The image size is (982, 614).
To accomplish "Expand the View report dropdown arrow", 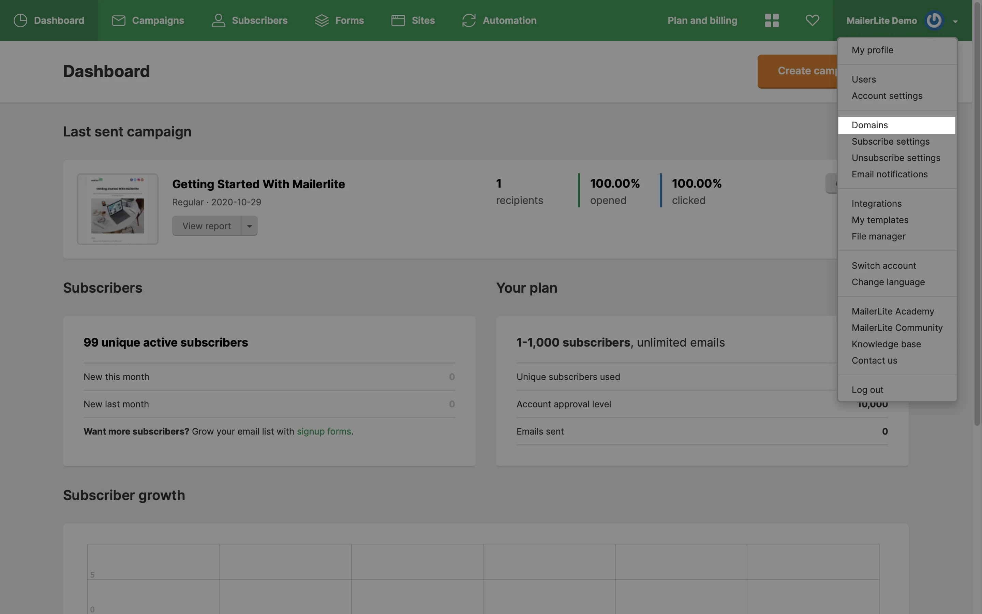I will (x=250, y=226).
